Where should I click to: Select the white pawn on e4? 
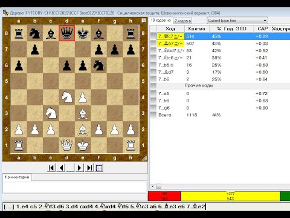tap(83, 97)
